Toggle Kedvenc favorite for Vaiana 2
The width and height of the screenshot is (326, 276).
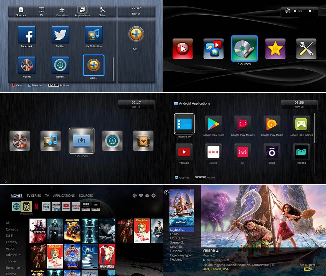(176, 259)
